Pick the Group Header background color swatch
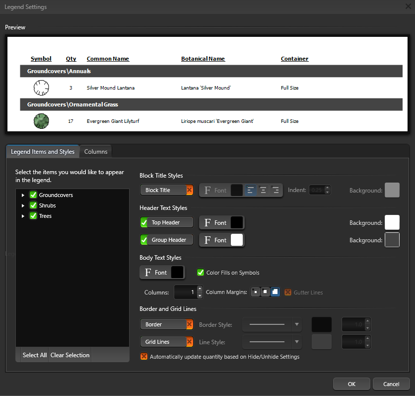The width and height of the screenshot is (415, 396). [392, 240]
